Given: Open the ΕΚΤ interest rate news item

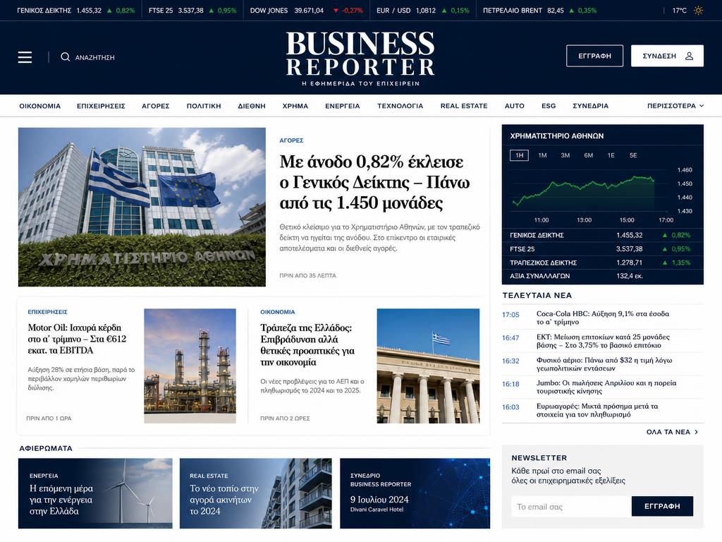Looking at the screenshot, I should [x=603, y=341].
